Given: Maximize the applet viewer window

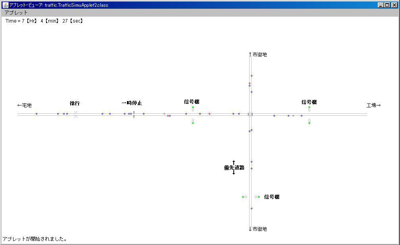Looking at the screenshot, I should click(387, 5).
